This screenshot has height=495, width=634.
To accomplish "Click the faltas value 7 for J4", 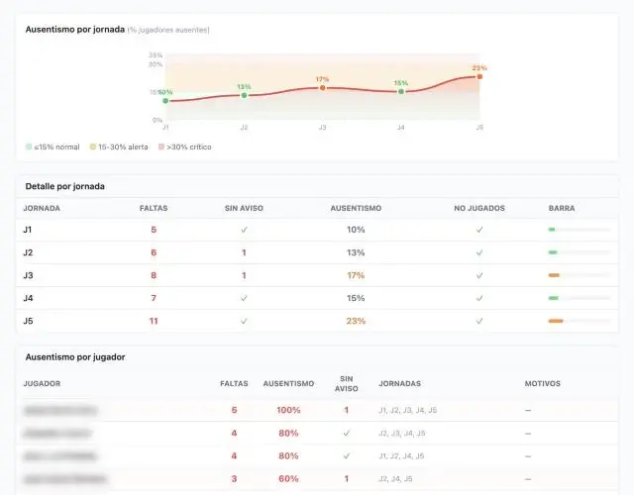I will 154,298.
